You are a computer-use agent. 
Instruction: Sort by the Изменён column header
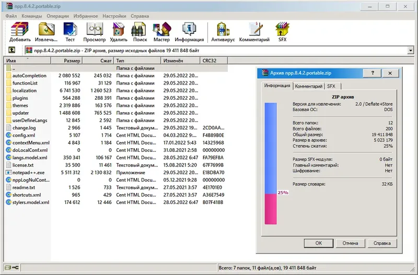pyautogui.click(x=180, y=61)
